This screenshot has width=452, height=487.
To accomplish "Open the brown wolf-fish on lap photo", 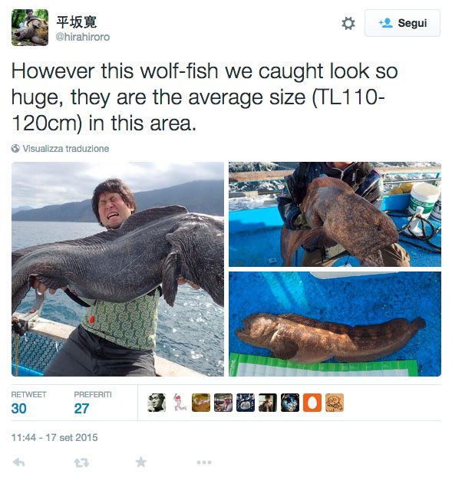I will pyautogui.click(x=335, y=214).
